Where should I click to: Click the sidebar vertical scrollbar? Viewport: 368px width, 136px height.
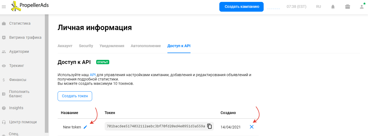(46, 73)
